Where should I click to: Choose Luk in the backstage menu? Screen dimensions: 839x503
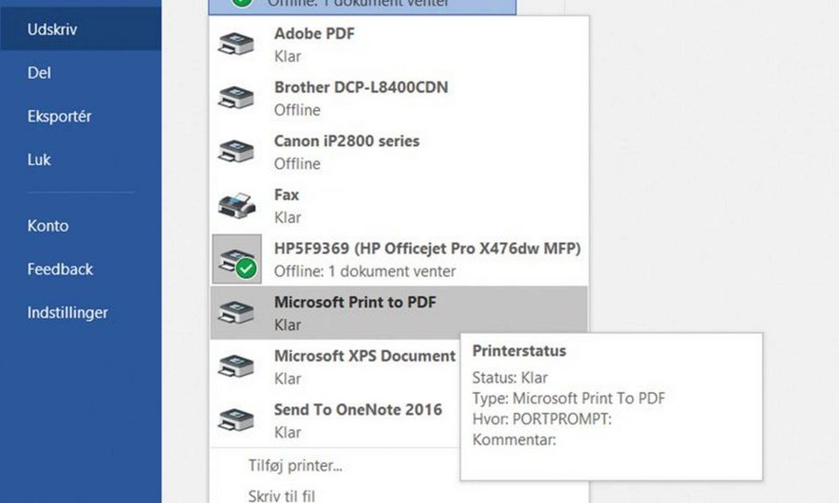(x=39, y=160)
